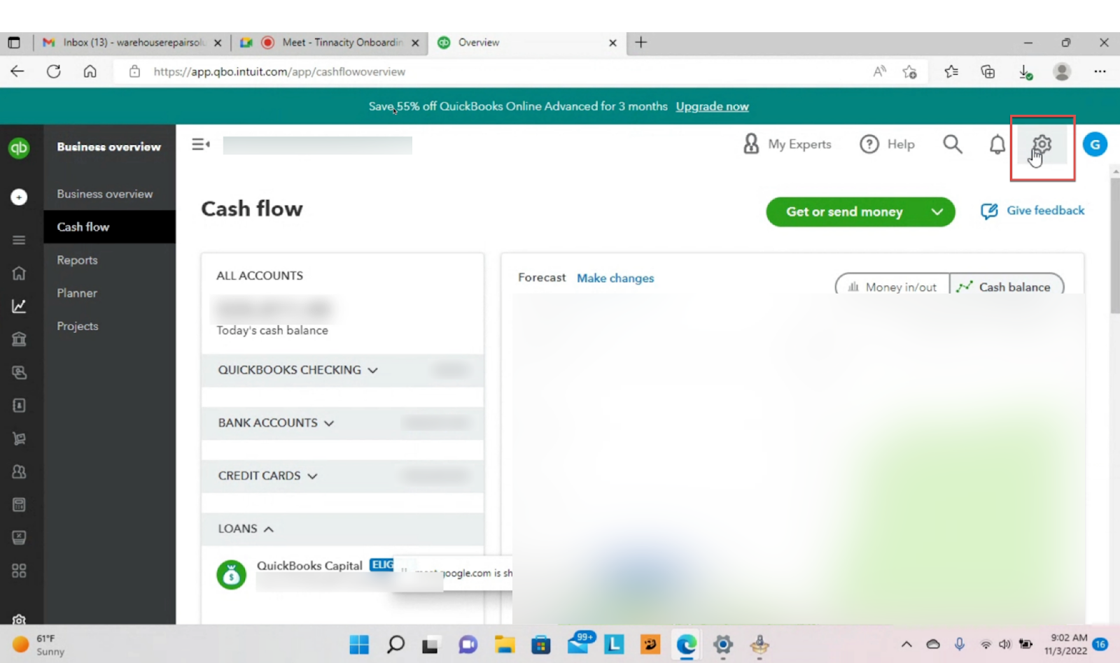1120x663 pixels.
Task: Click the search magnifier icon in QuickBooks header
Action: coord(953,144)
